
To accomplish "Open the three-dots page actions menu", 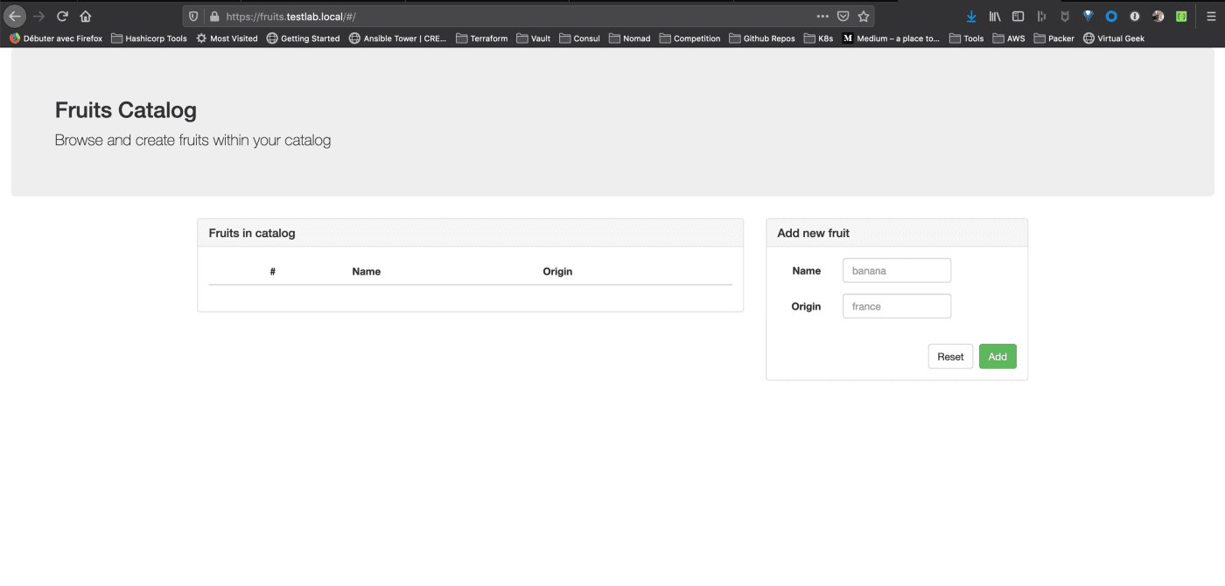I will [x=822, y=16].
